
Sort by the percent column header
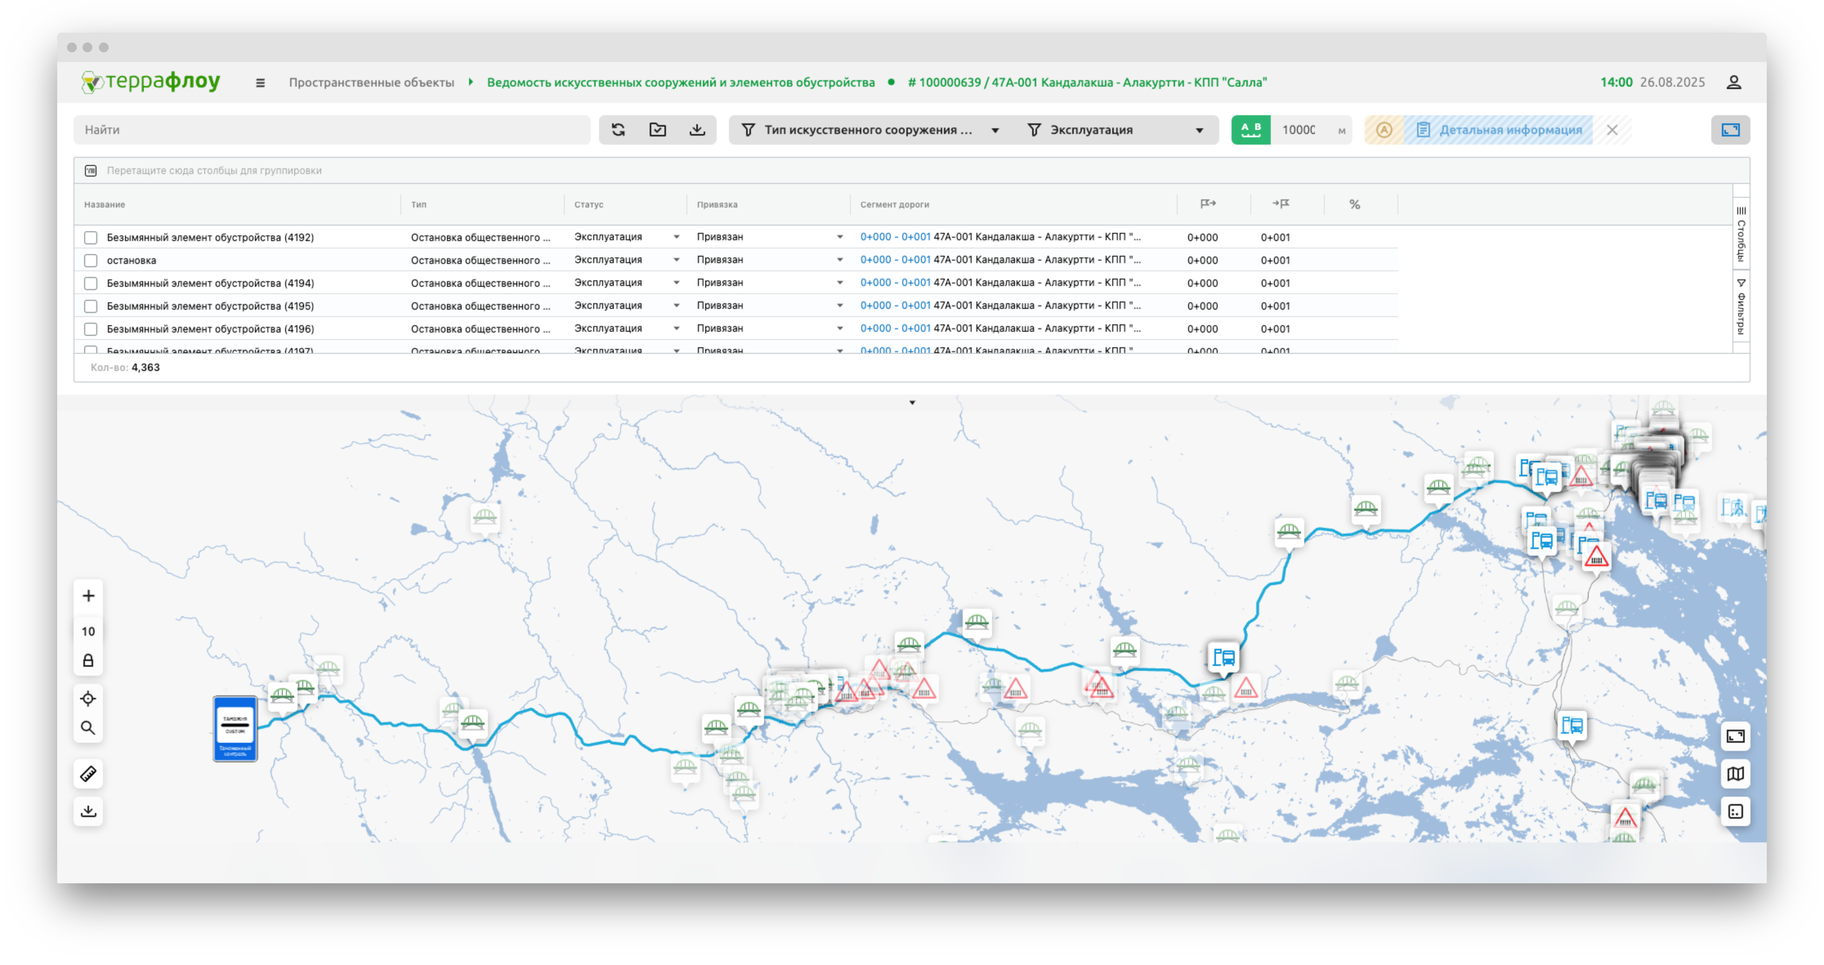(x=1355, y=205)
